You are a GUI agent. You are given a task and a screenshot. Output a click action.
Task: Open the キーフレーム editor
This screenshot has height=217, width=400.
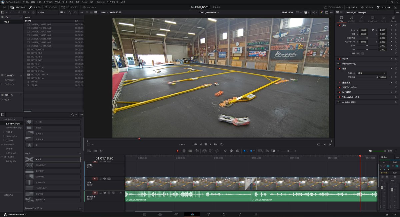[x=90, y=7]
